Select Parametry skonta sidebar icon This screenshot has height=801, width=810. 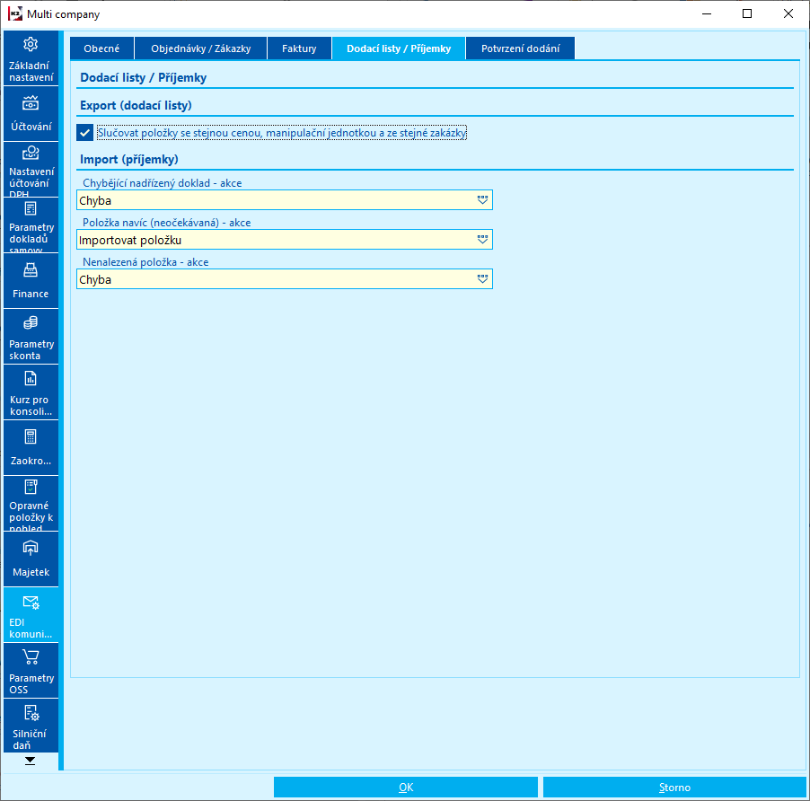pos(31,323)
